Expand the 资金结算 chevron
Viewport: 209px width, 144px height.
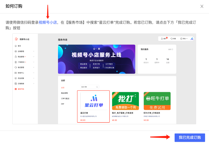(x=34, y=78)
